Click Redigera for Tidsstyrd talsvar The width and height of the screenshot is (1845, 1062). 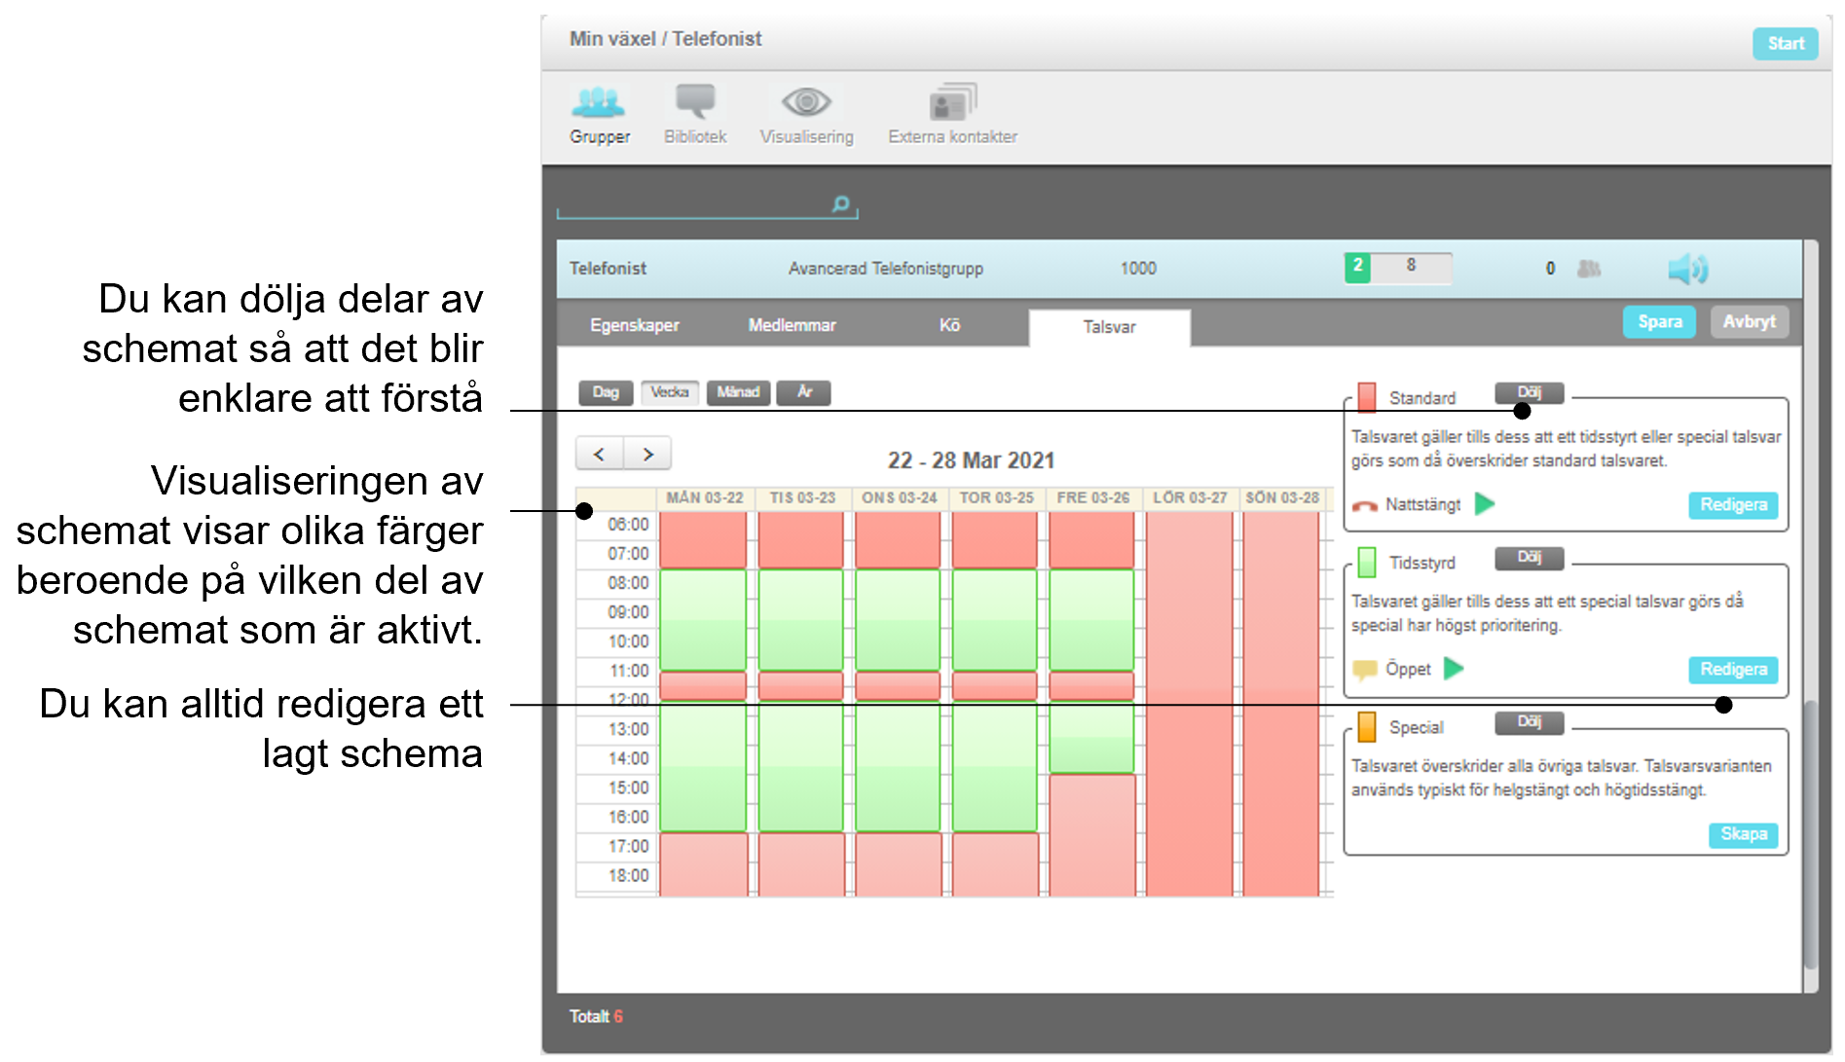(1733, 670)
